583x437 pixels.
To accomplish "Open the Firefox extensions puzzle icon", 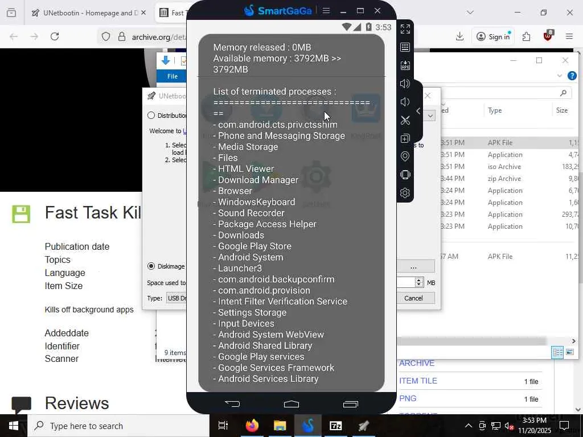I will pyautogui.click(x=526, y=36).
